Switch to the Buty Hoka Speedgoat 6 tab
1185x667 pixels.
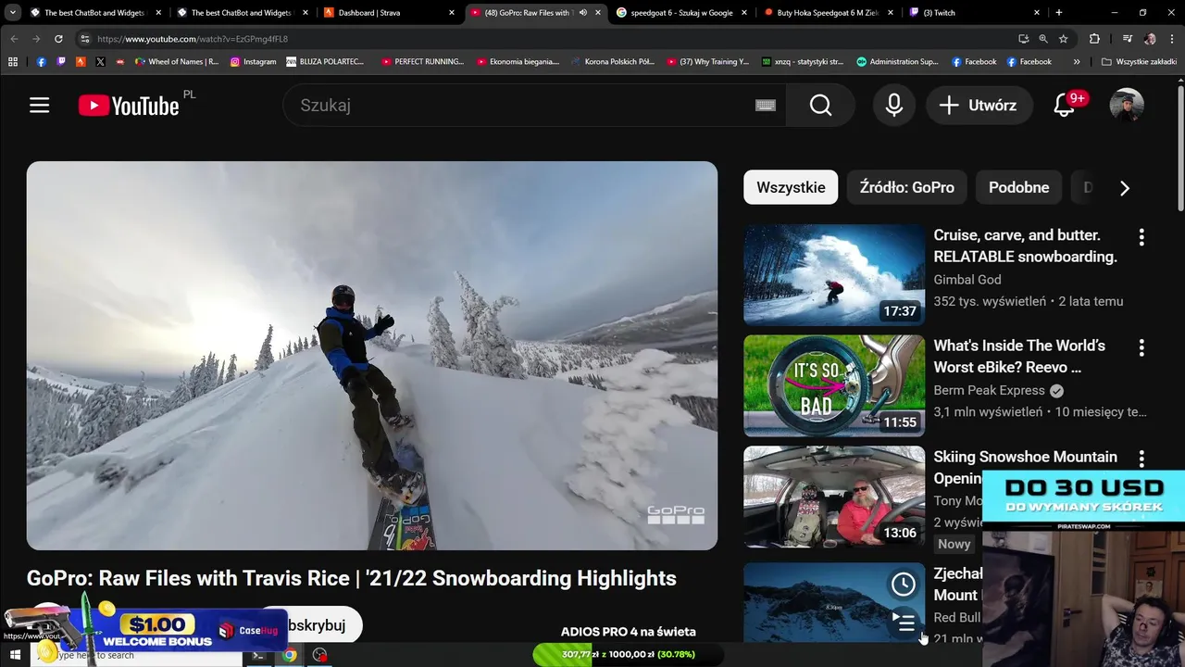[829, 13]
